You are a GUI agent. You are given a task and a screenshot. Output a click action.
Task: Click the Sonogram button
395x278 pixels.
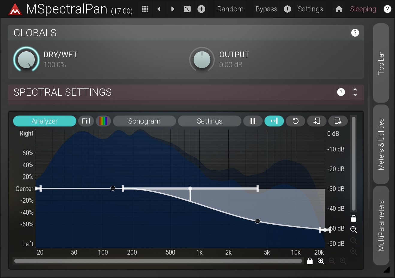144,121
